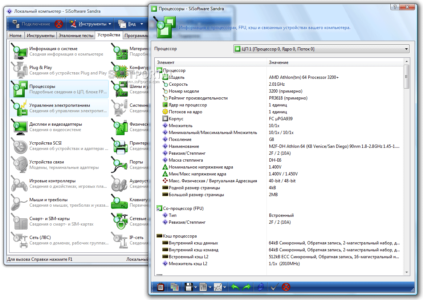The image size is (423, 300).
Task: Click the copy report icon in bottom toolbar
Action: pyautogui.click(x=175, y=287)
